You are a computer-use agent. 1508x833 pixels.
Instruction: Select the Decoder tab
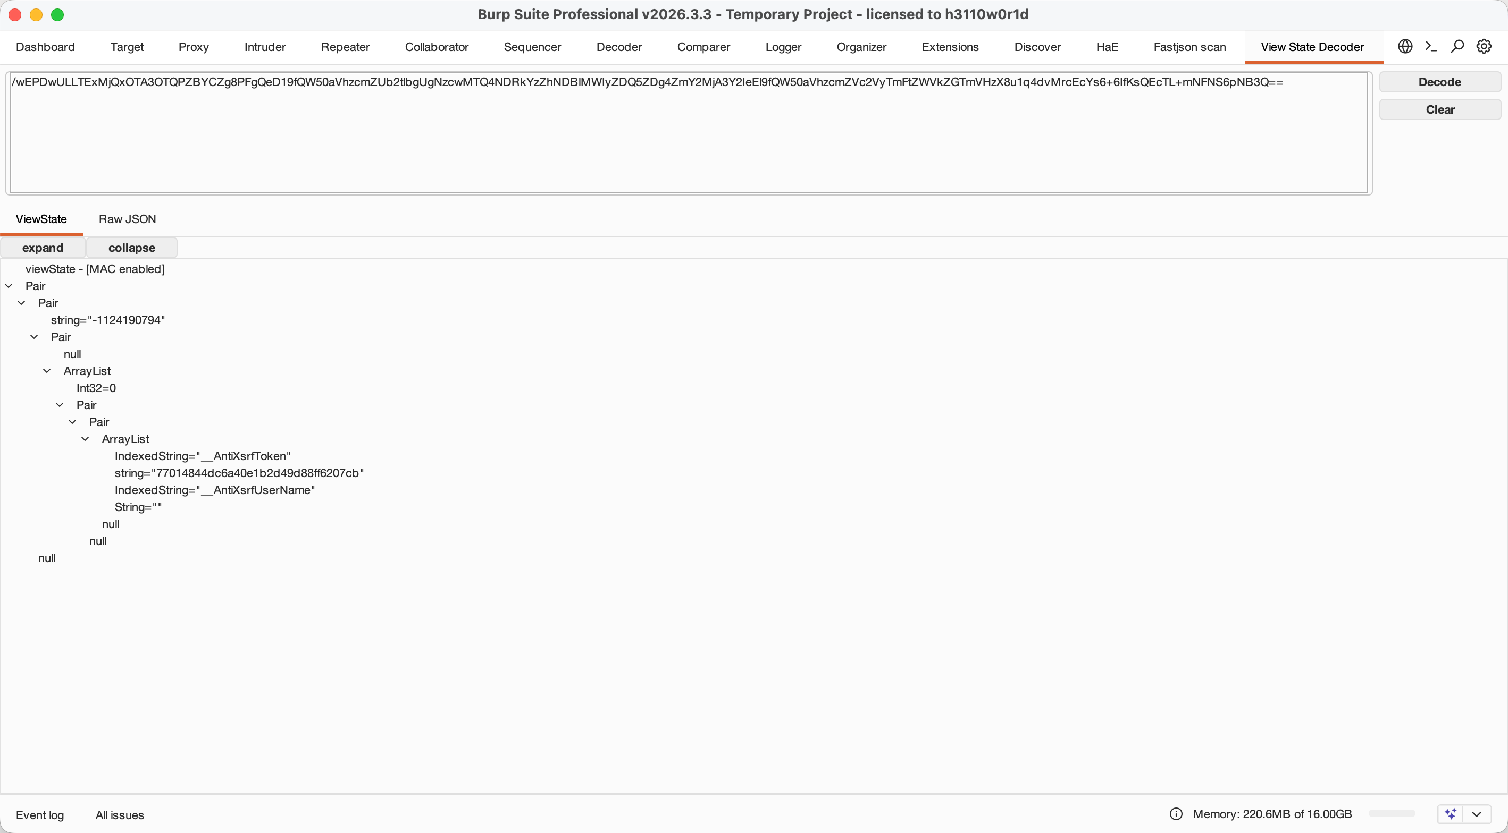click(x=619, y=47)
